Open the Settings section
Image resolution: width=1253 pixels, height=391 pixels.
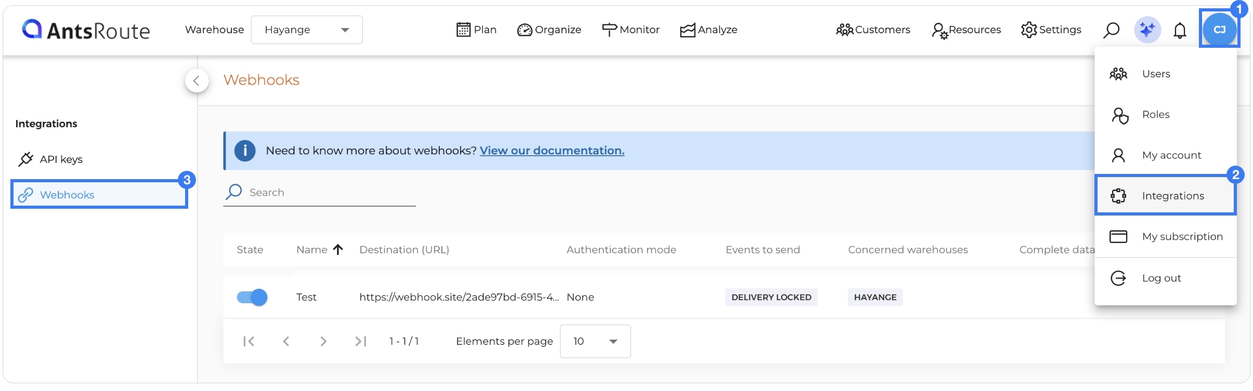1051,30
